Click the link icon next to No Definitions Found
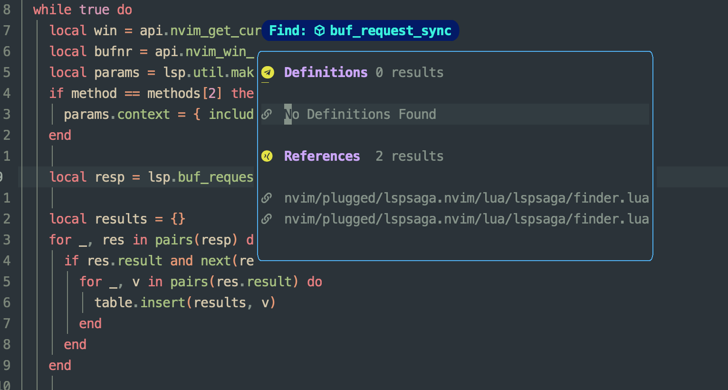The height and width of the screenshot is (390, 728). (267, 114)
